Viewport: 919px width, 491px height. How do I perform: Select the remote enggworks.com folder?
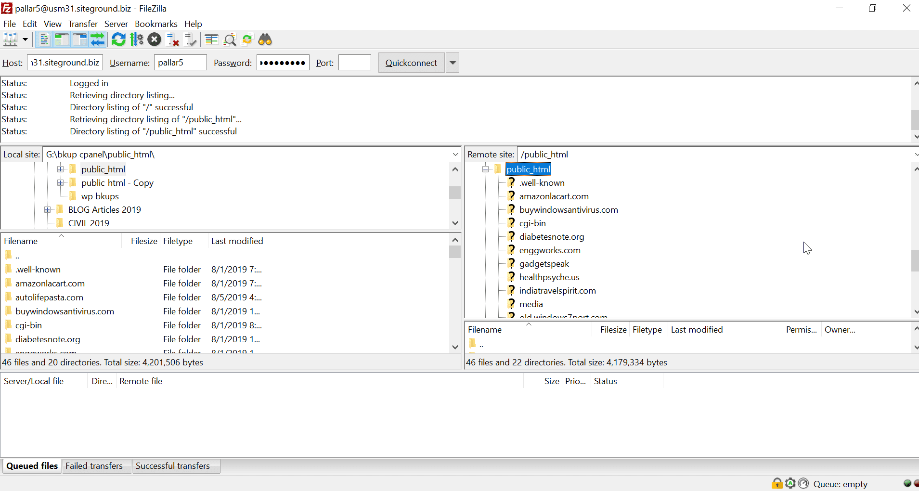[550, 250]
